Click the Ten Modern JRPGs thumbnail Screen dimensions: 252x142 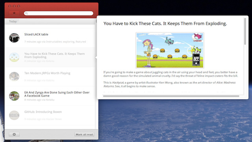pos(14,77)
